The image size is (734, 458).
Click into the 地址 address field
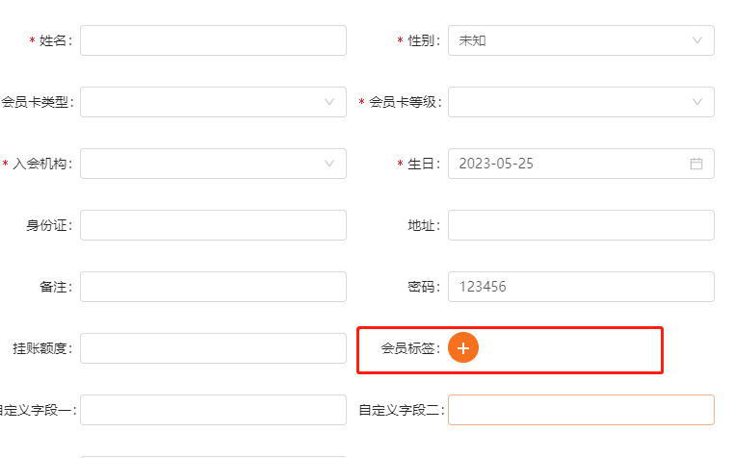[x=581, y=225]
